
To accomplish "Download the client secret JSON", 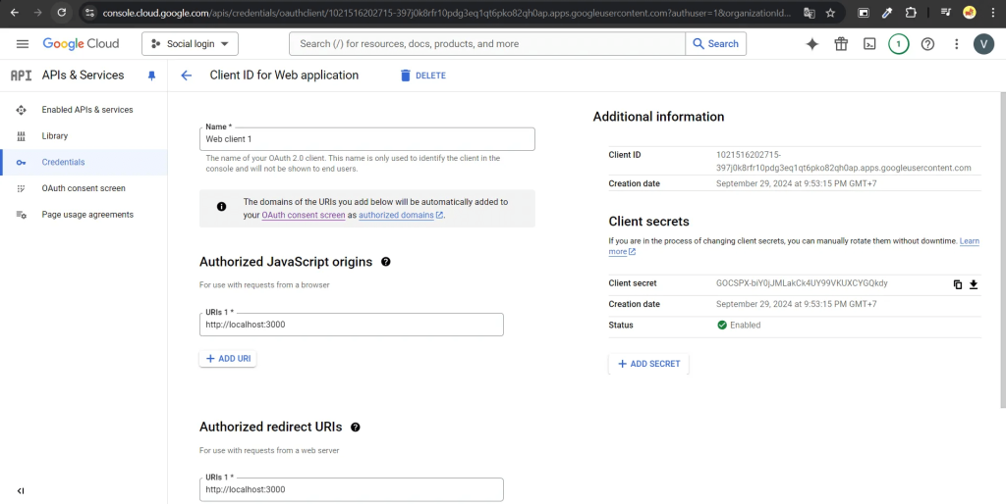I will click(x=974, y=284).
